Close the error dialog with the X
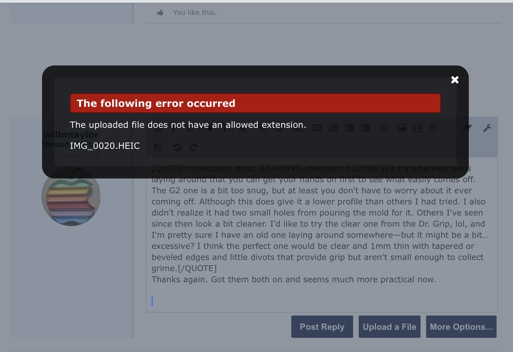This screenshot has width=513, height=352. 455,80
